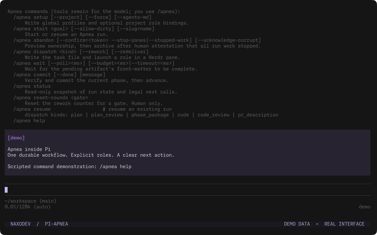377x235 pixels.
Task: Click 'Preview ownership, then archive' description line
Action: [143, 46]
